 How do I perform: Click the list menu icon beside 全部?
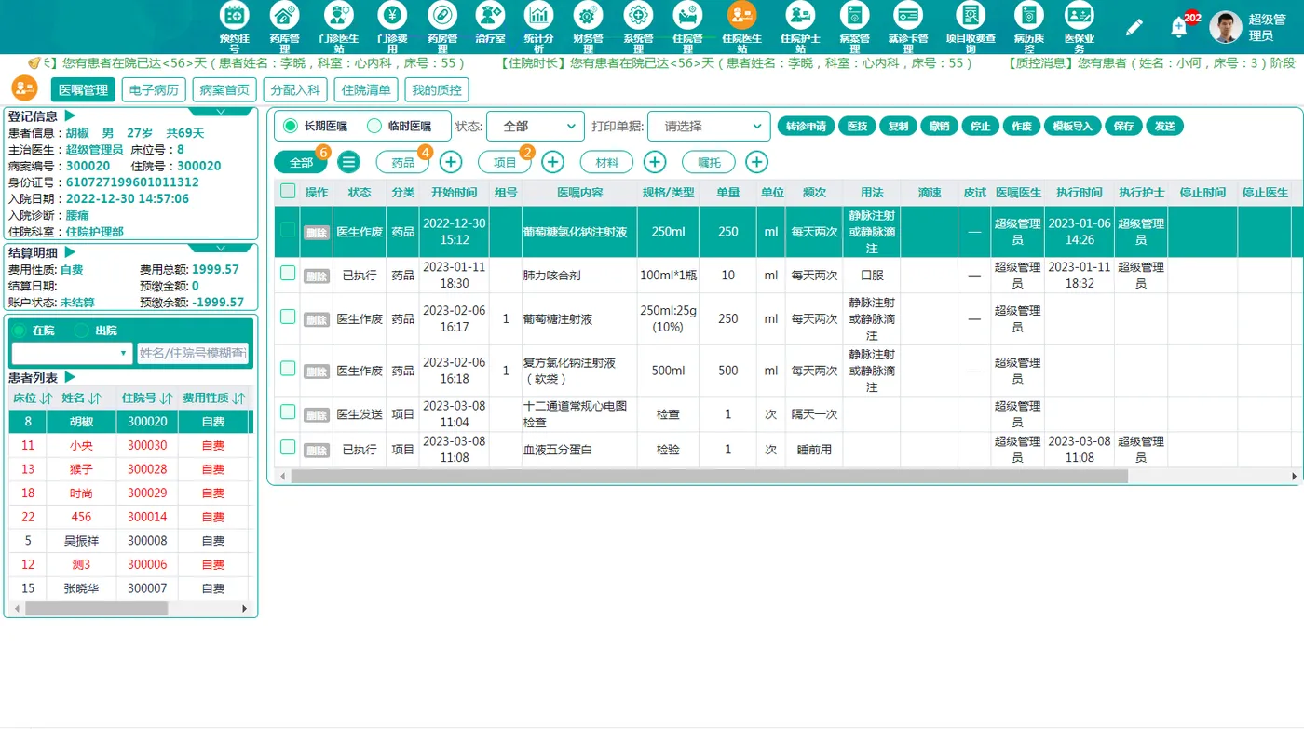pyautogui.click(x=348, y=162)
